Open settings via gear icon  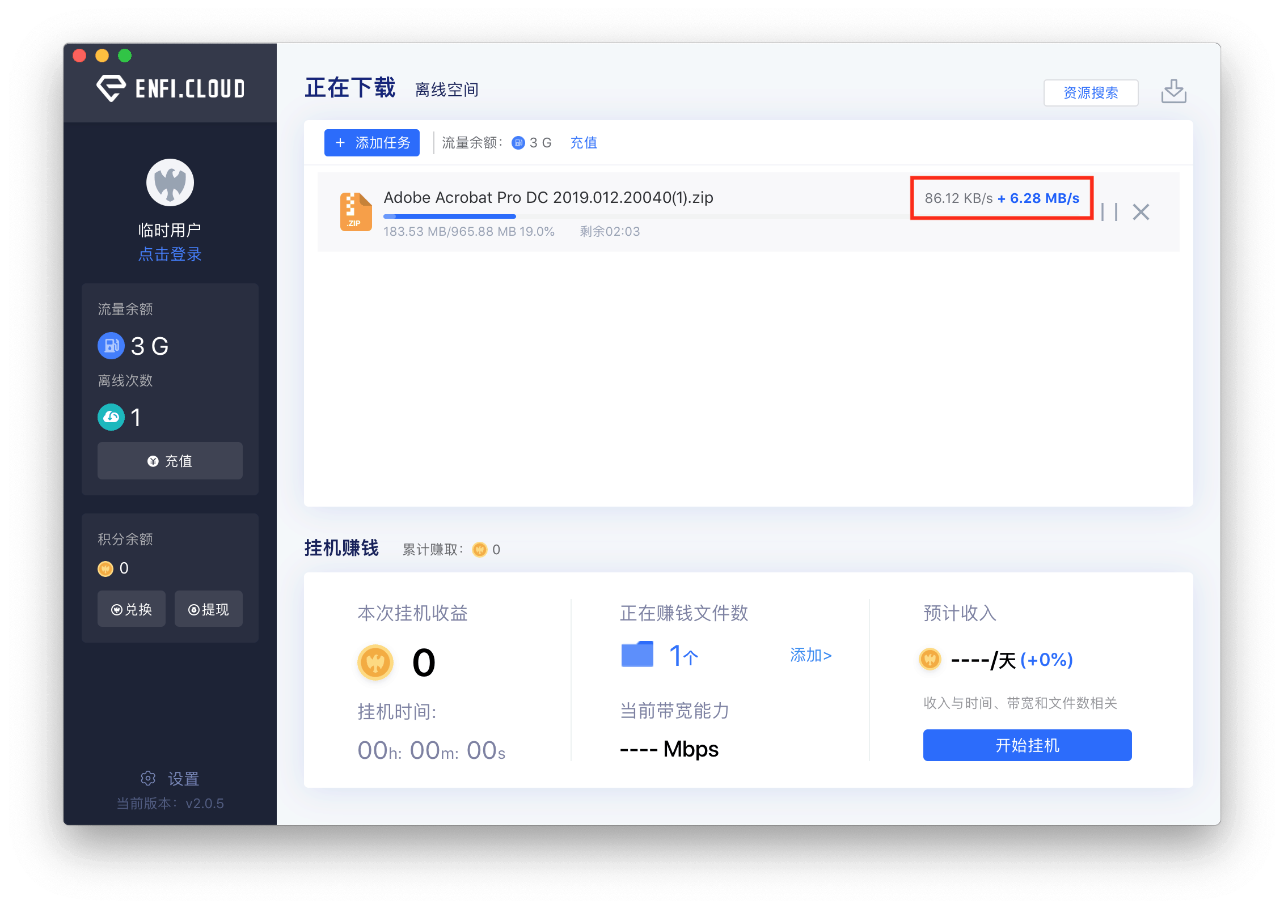click(x=148, y=779)
